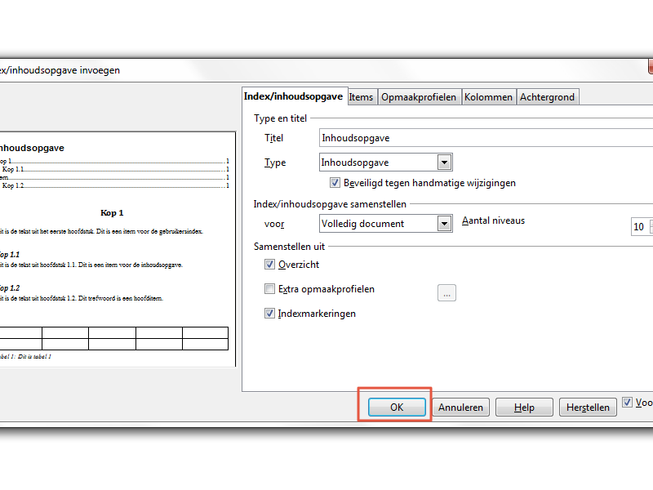Switch to the Items tab
The width and height of the screenshot is (653, 490).
[x=361, y=97]
